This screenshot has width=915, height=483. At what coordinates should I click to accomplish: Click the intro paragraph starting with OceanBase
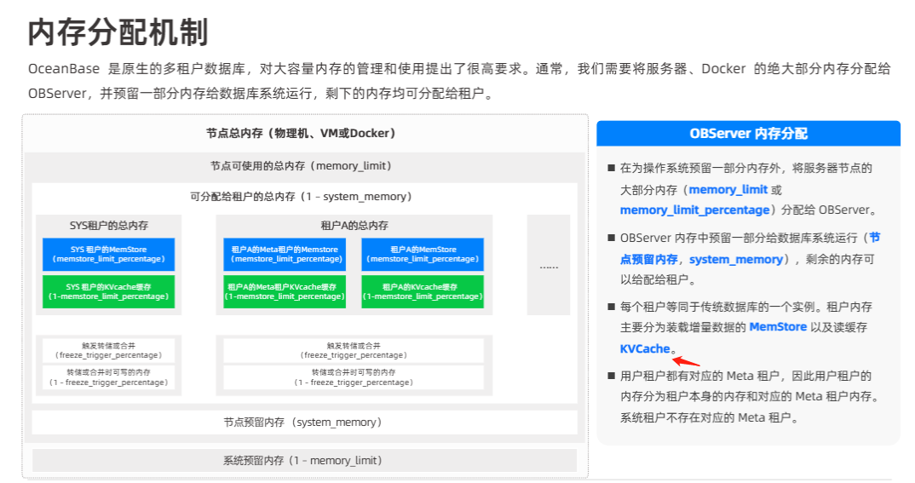point(459,81)
